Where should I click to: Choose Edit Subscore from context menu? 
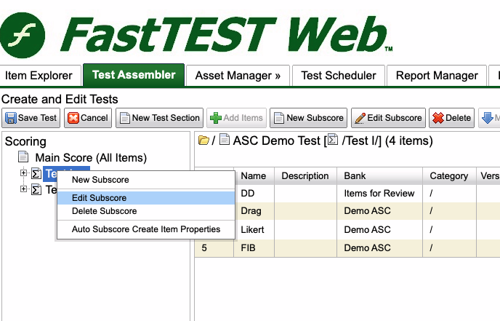146,198
